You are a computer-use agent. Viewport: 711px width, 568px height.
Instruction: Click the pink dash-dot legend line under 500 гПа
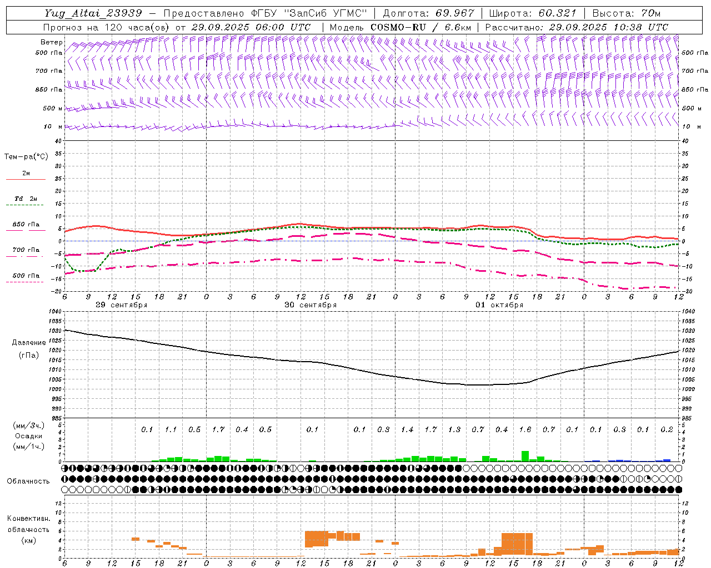coord(24,282)
